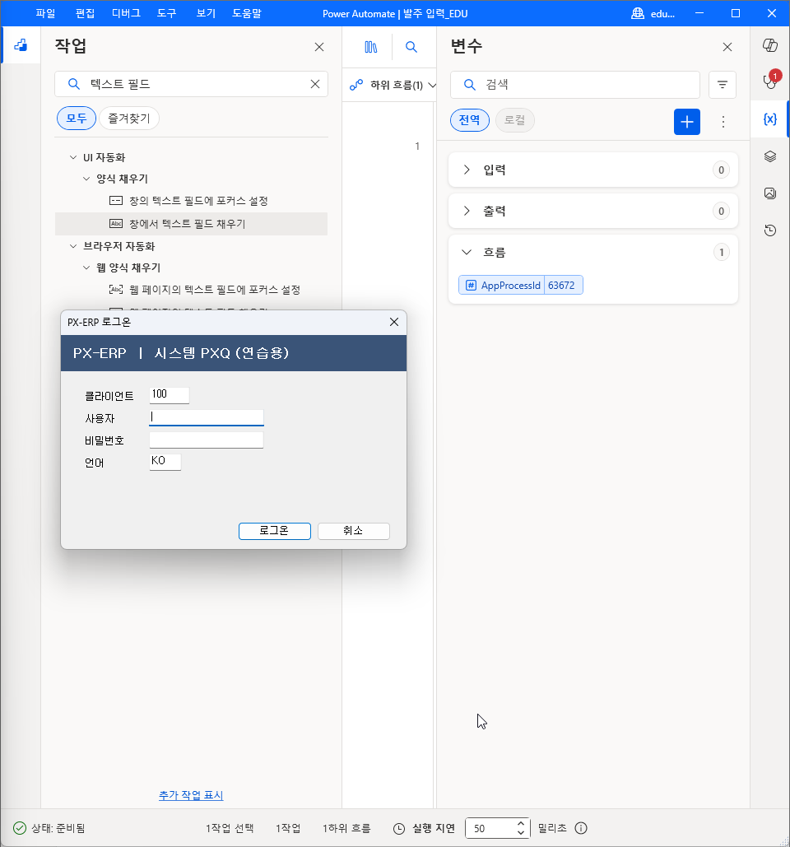Collapse the 양식 채우기 subgroup
The width and height of the screenshot is (790, 847).
pos(86,179)
